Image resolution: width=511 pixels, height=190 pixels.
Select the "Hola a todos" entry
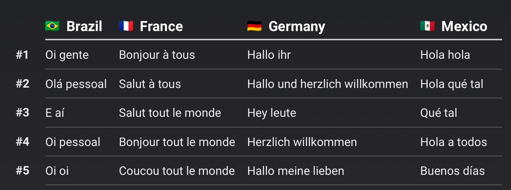pos(454,142)
